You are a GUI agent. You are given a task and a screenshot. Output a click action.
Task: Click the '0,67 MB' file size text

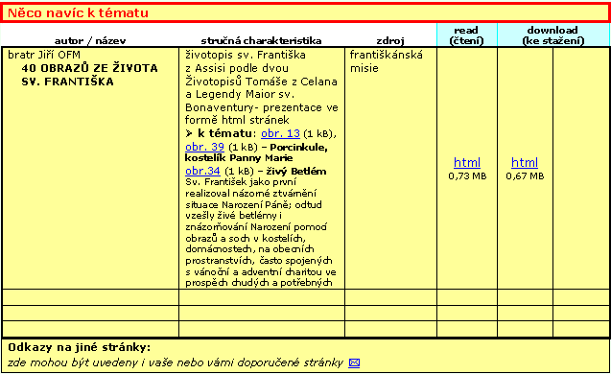tap(525, 176)
